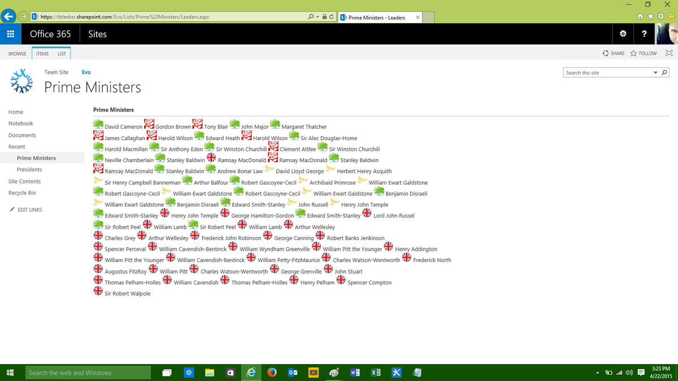This screenshot has width=678, height=381.
Task: Open the Internet Explorer favorites star
Action: (651, 17)
